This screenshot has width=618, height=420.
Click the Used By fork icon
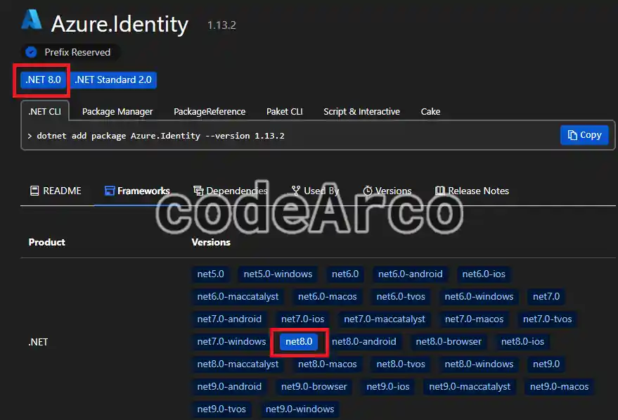(296, 191)
